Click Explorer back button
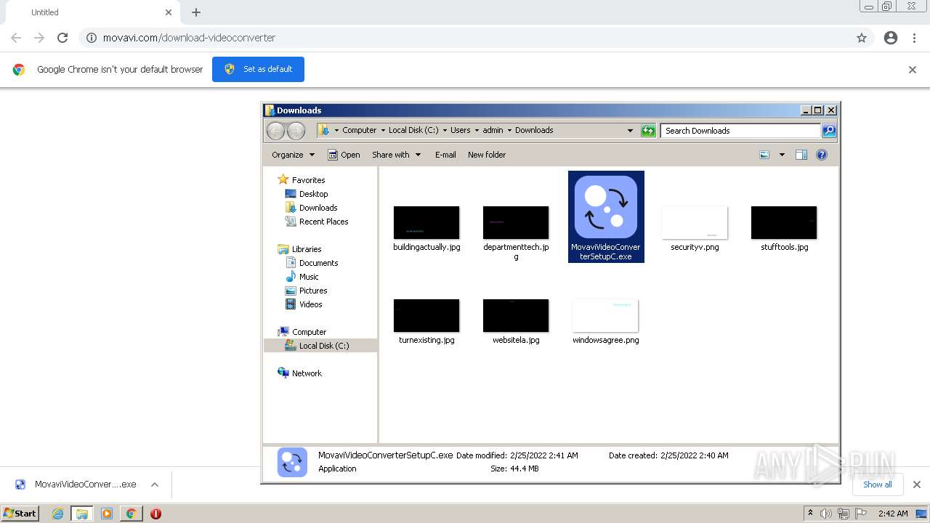The width and height of the screenshot is (930, 523). coord(276,131)
